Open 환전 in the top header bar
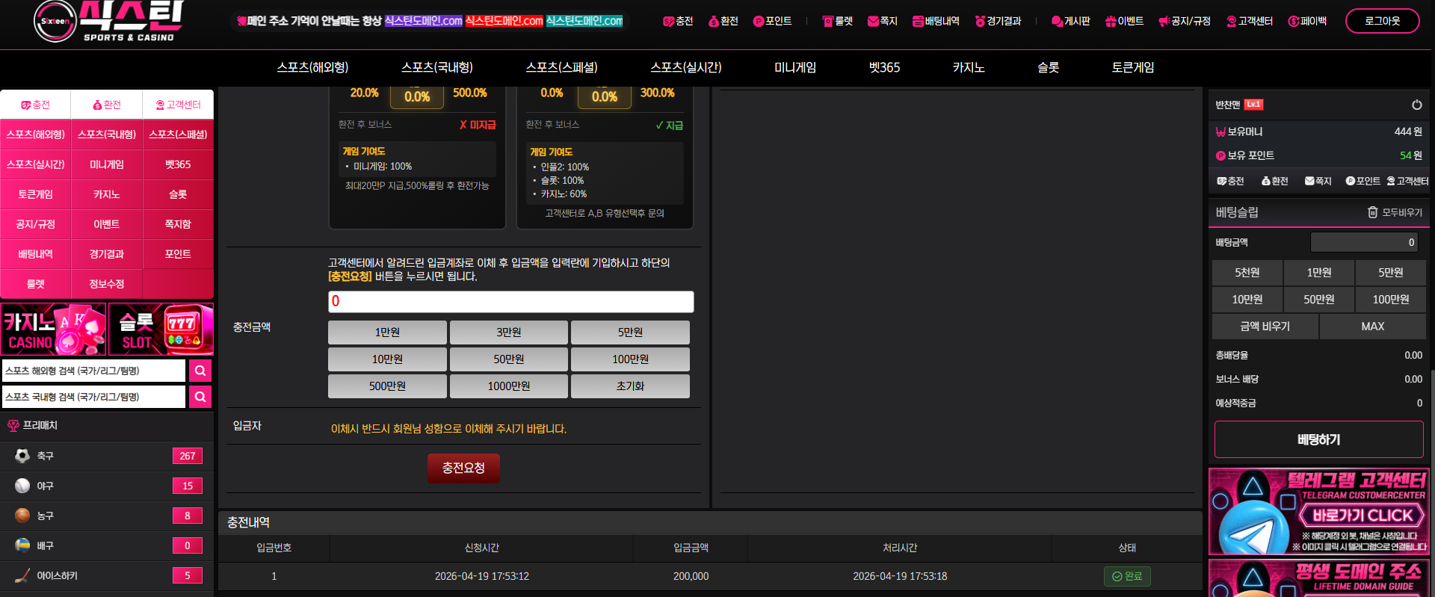This screenshot has height=597, width=1435. click(723, 21)
